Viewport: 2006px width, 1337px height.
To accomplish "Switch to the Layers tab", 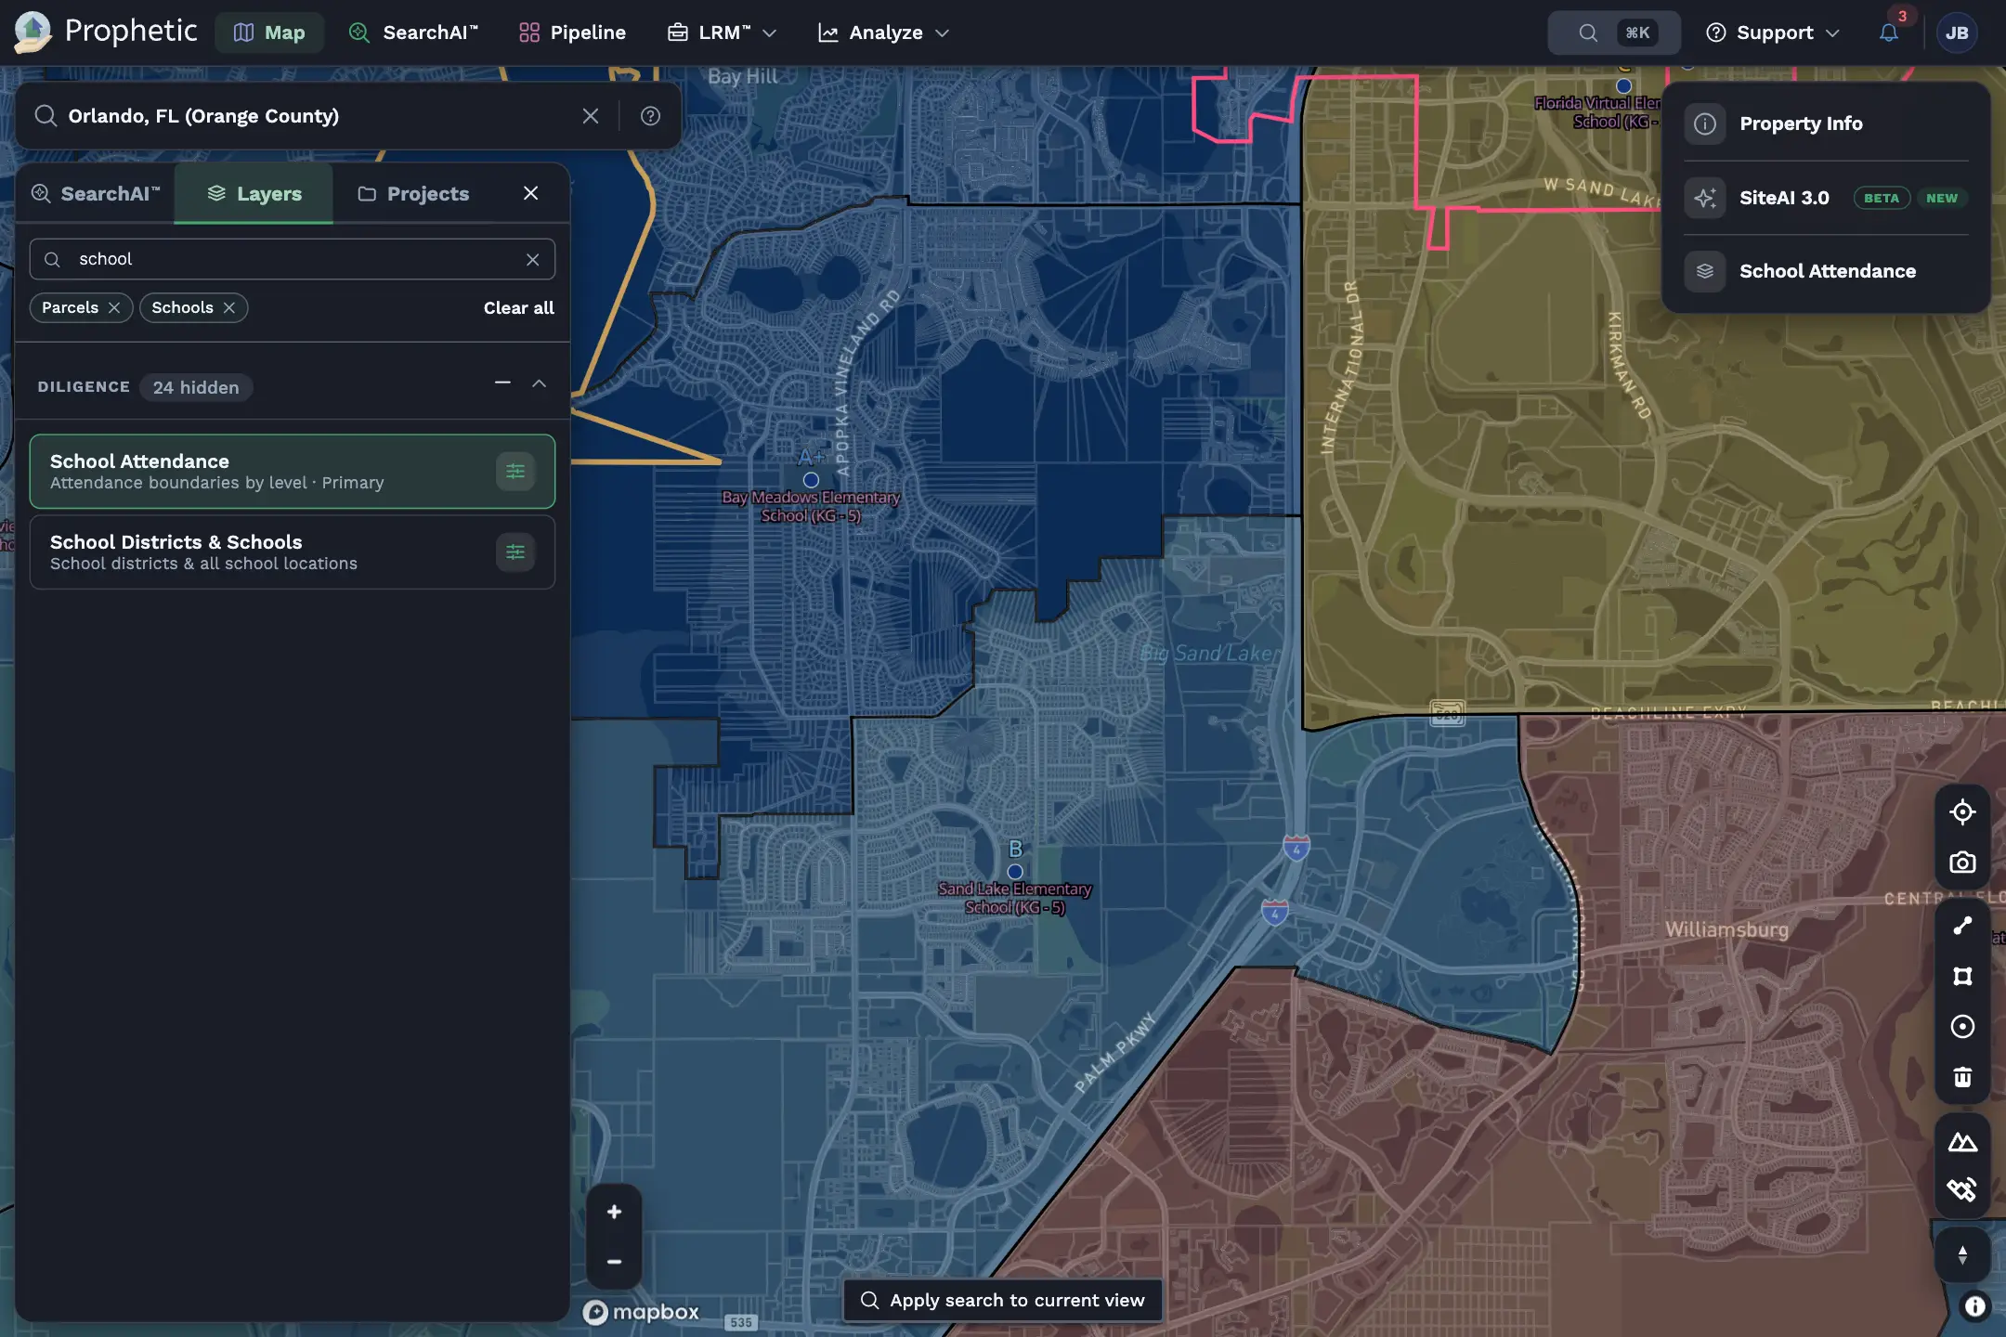I will [254, 193].
